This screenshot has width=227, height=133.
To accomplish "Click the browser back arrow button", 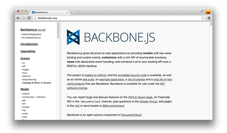I will [x=18, y=18].
